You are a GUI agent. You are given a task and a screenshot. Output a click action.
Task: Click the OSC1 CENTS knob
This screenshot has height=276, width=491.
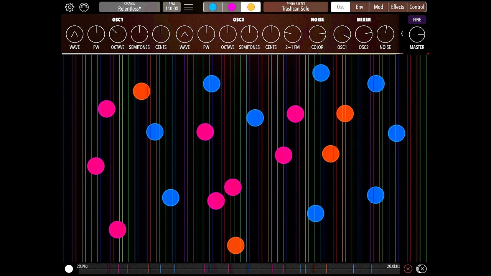(161, 34)
